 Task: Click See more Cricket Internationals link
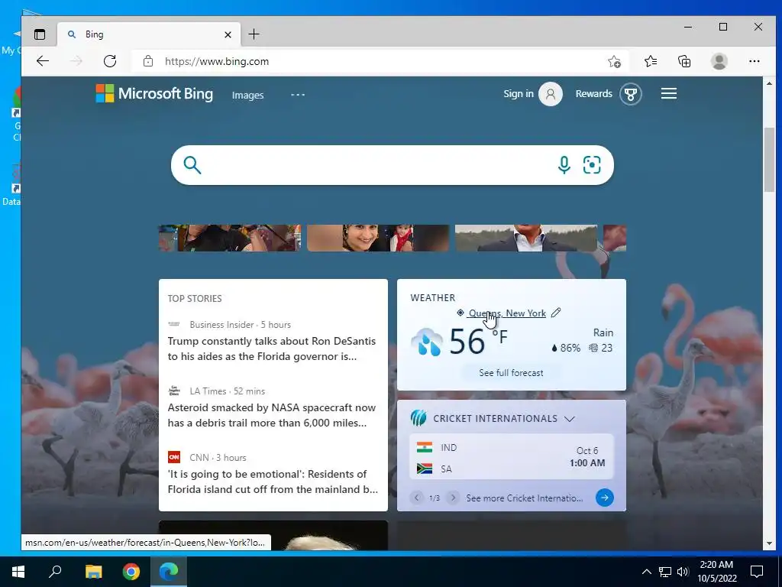[524, 498]
